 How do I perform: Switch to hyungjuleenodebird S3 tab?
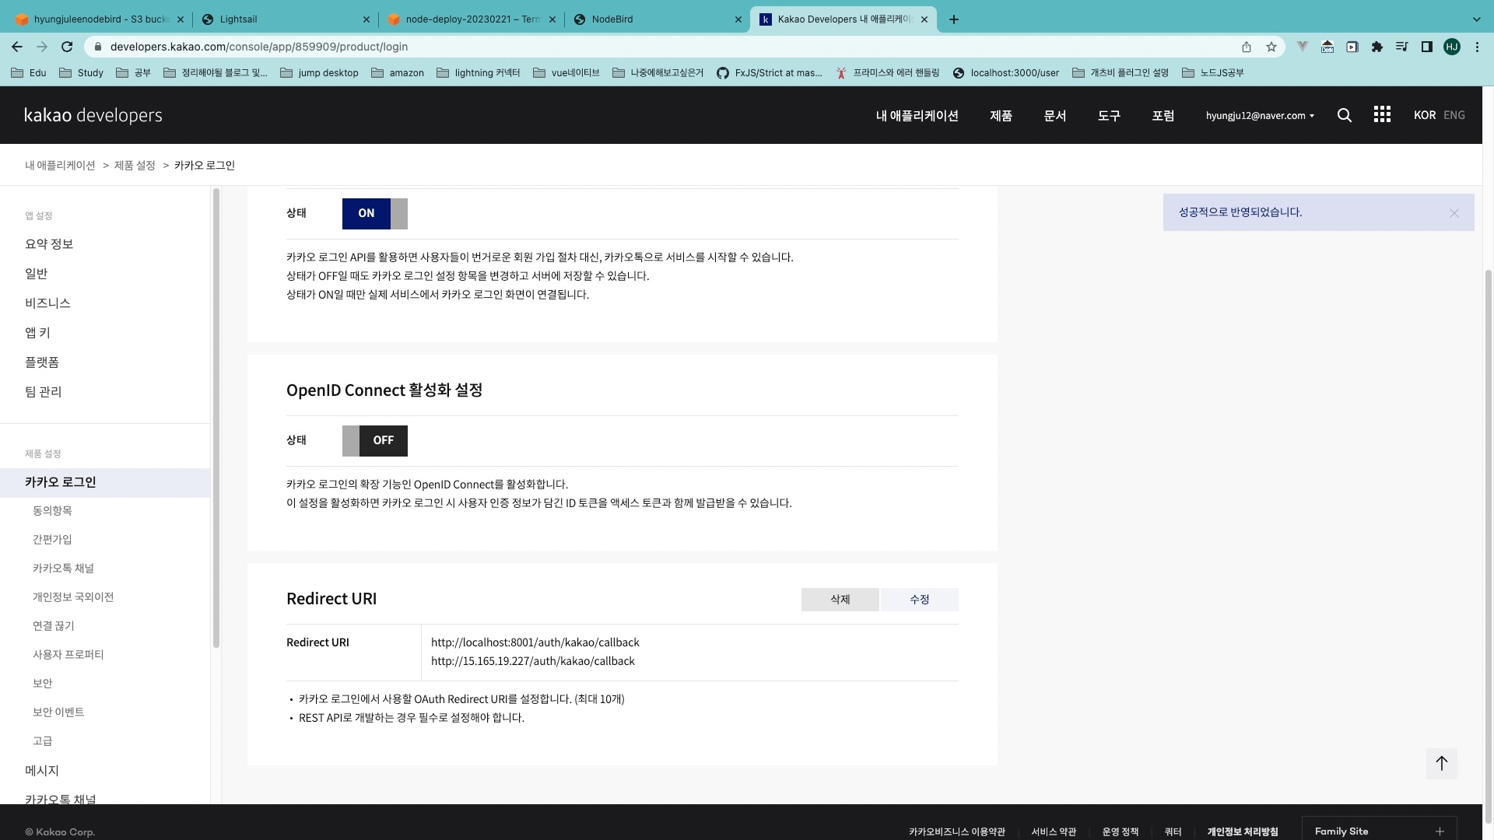[x=100, y=19]
